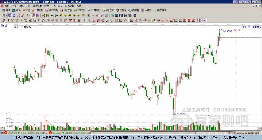The image size is (262, 140).
Task: Toggle the 权 adjustment icon
Action: pos(33,15)
